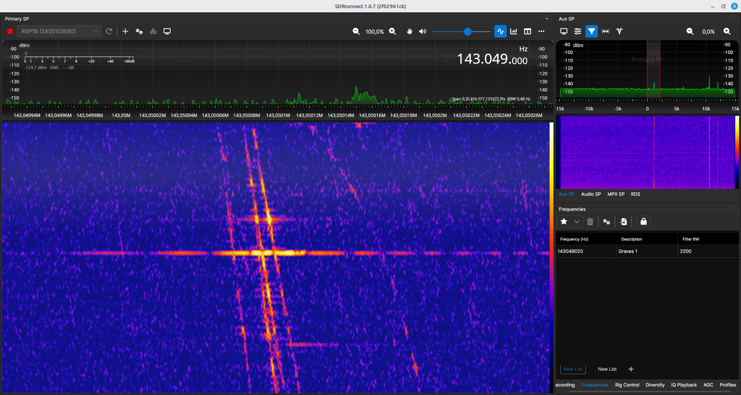This screenshot has width=741, height=395.
Task: Open Aux SP adjustment sliders settings
Action: point(578,31)
